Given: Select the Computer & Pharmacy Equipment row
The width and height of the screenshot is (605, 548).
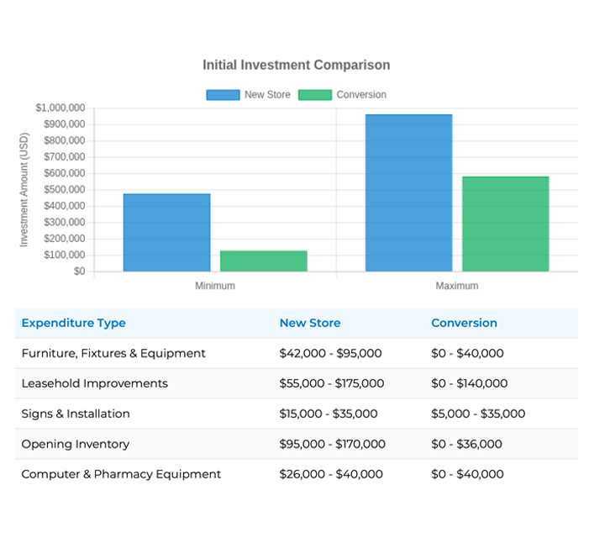Looking at the screenshot, I should tap(121, 474).
